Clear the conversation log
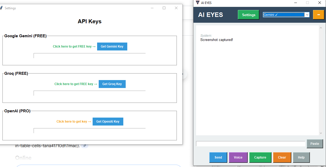The image size is (326, 167). click(282, 157)
